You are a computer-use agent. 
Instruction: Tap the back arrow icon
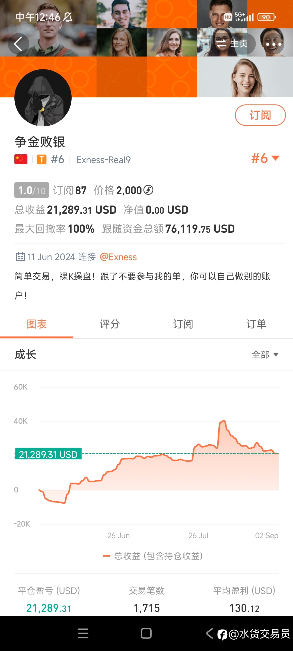(x=18, y=44)
